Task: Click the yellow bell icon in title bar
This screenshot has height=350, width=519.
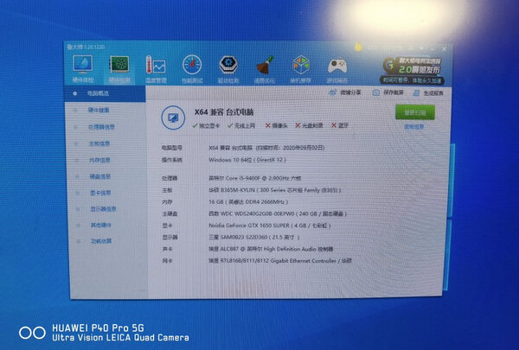Action: click(358, 48)
